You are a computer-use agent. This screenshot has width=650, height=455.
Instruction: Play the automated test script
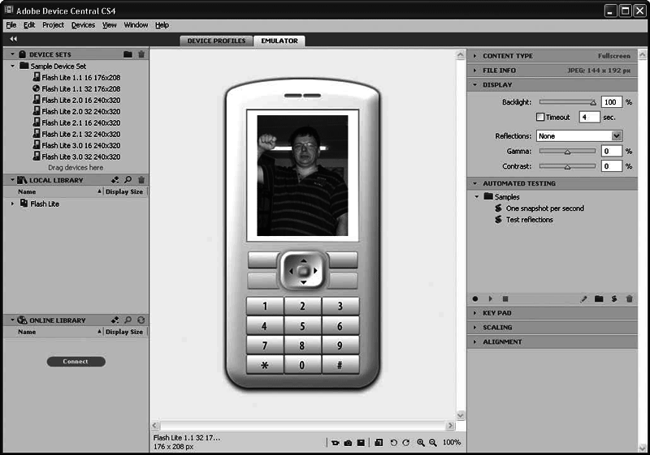coord(491,298)
